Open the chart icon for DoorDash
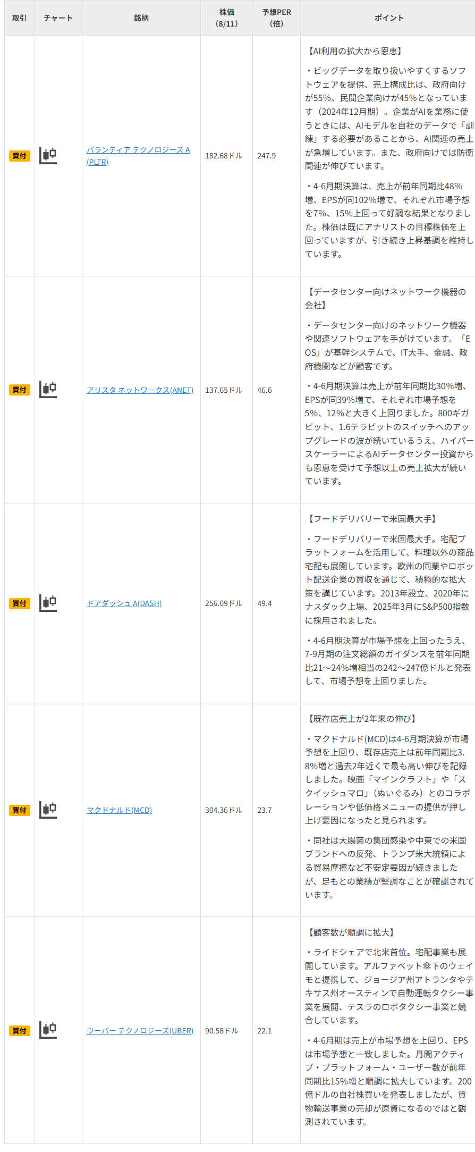The height and width of the screenshot is (1152, 475). click(48, 603)
